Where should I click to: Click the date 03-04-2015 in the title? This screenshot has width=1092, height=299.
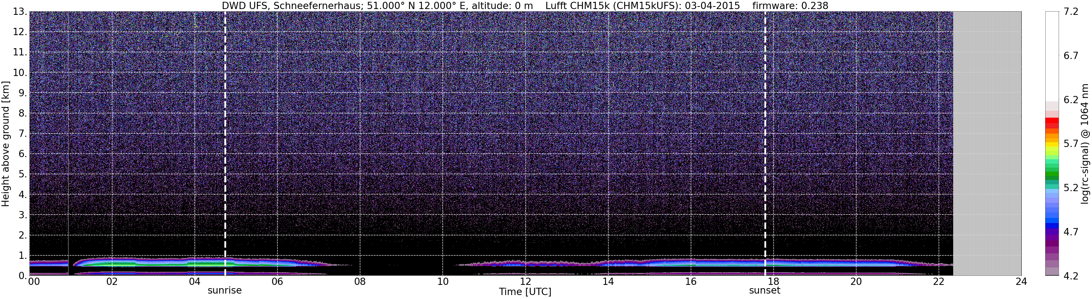point(712,6)
